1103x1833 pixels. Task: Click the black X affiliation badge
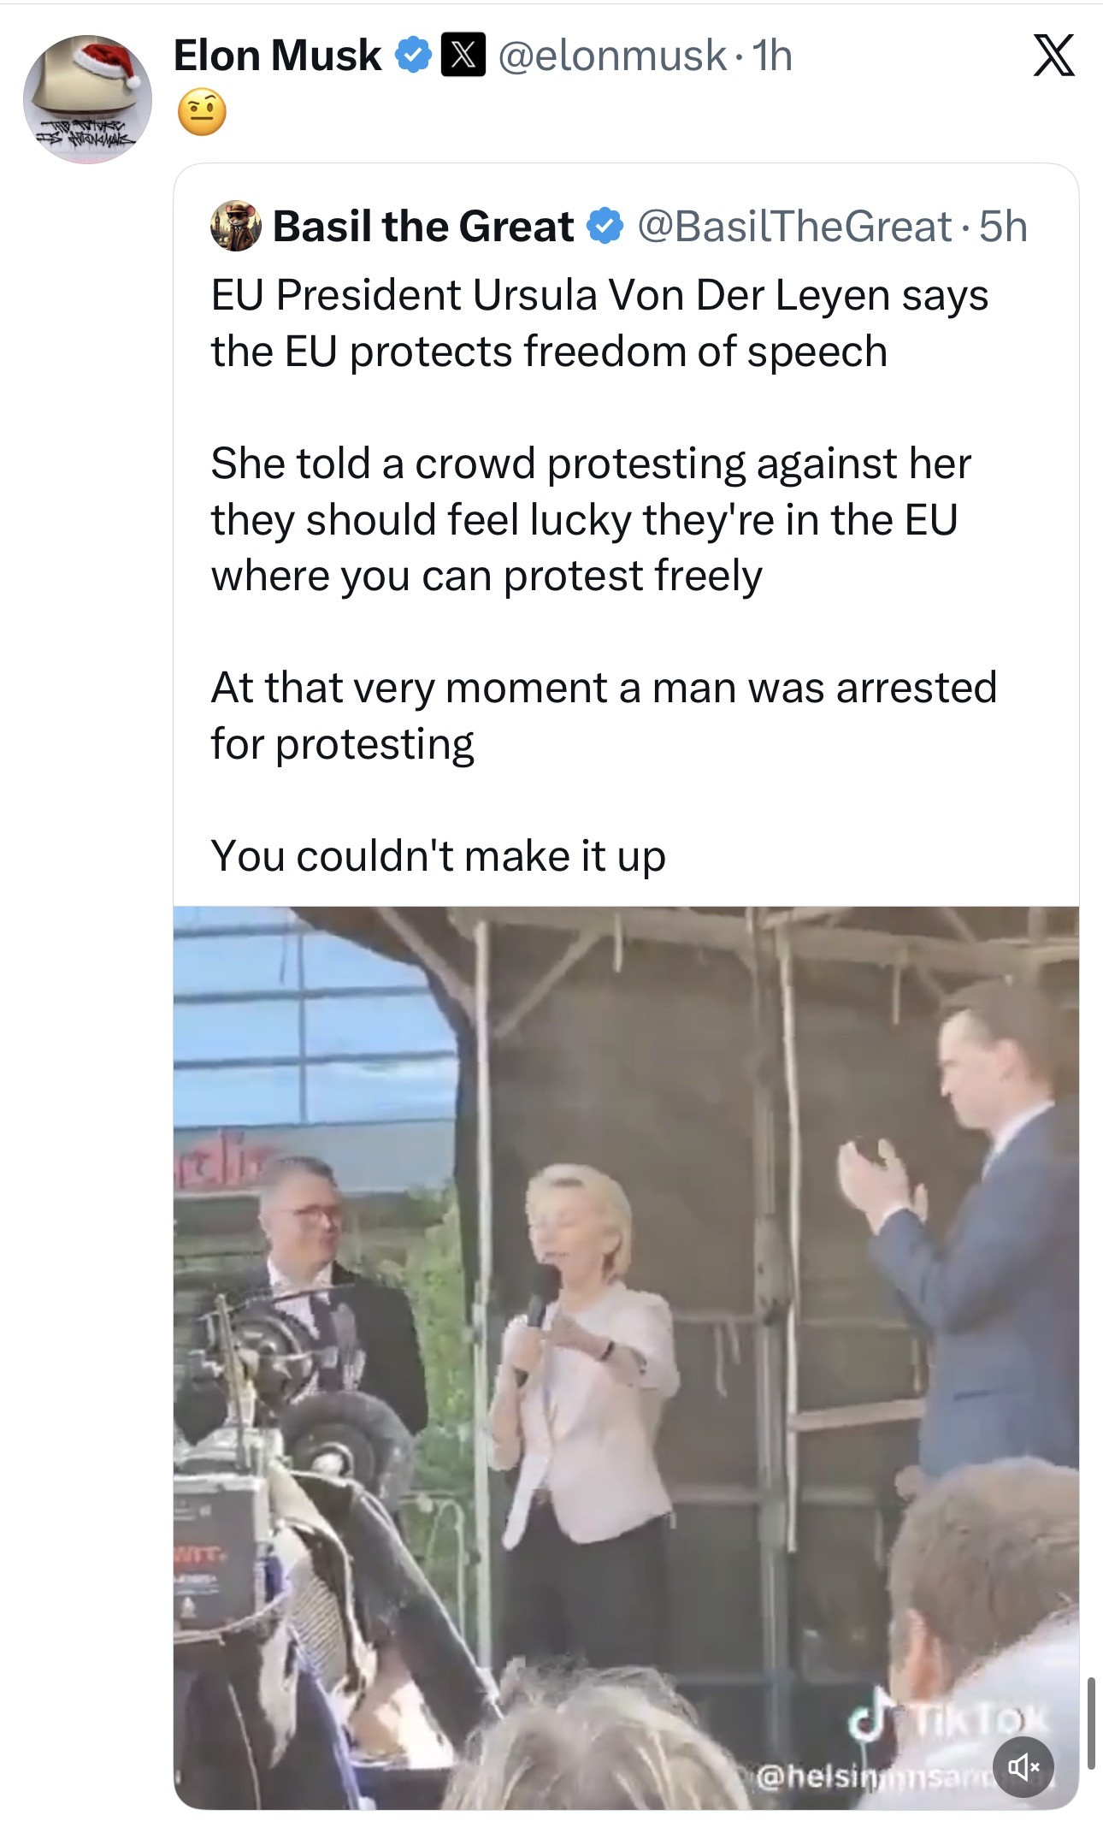tap(463, 56)
